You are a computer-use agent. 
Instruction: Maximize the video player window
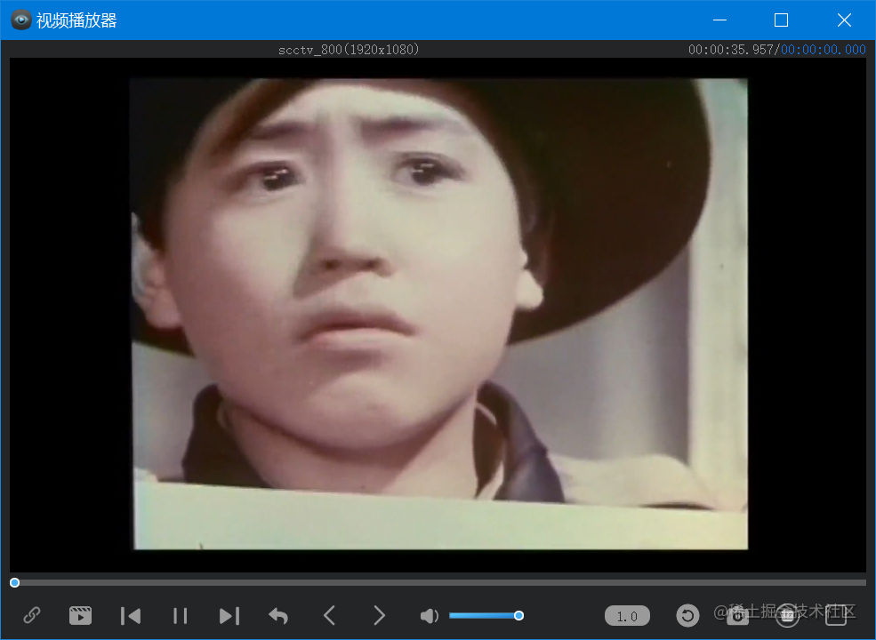[781, 20]
